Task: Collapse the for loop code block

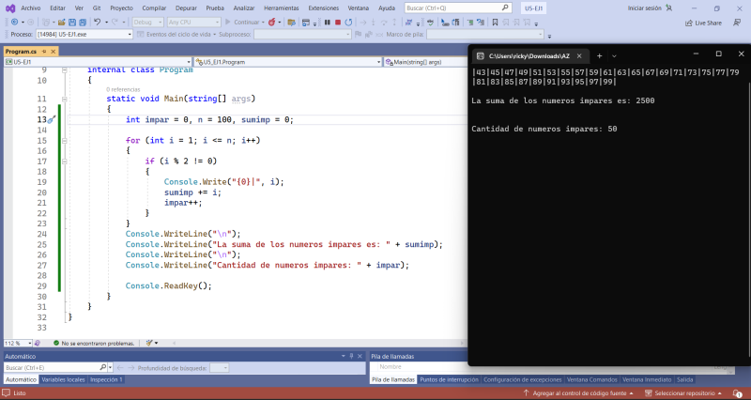Action: click(64, 140)
